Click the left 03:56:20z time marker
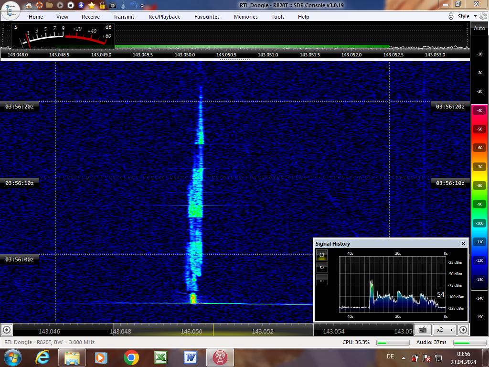This screenshot has height=367, width=489. click(19, 107)
